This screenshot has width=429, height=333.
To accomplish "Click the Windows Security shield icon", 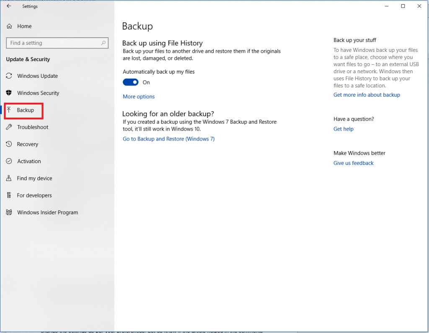I will pyautogui.click(x=9, y=93).
